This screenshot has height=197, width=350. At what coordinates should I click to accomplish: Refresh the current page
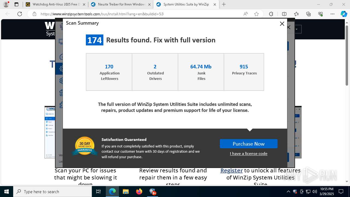click(x=20, y=14)
